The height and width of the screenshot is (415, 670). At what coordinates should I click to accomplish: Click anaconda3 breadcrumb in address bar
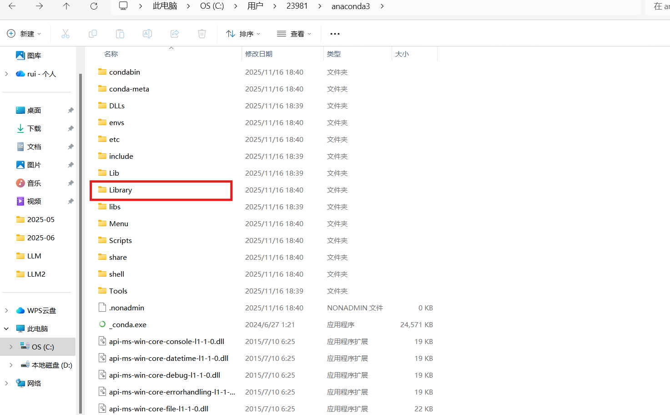pos(351,6)
